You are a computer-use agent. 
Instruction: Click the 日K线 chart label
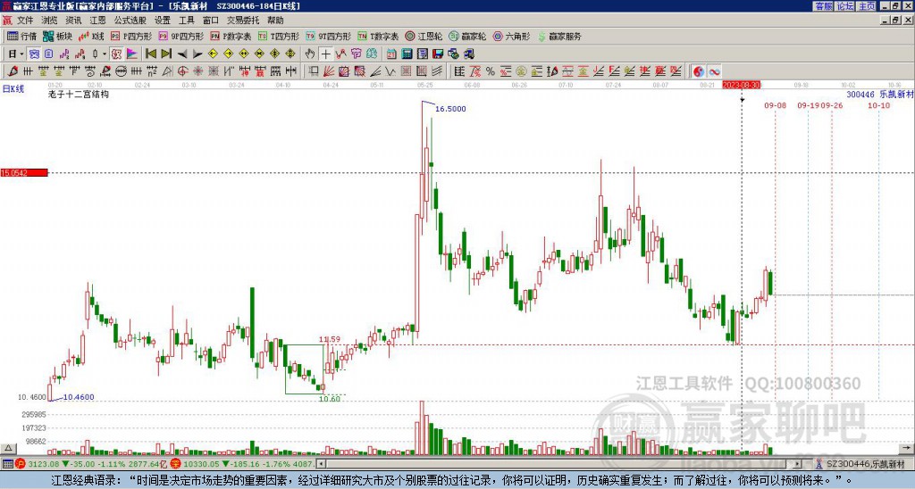(x=13, y=89)
